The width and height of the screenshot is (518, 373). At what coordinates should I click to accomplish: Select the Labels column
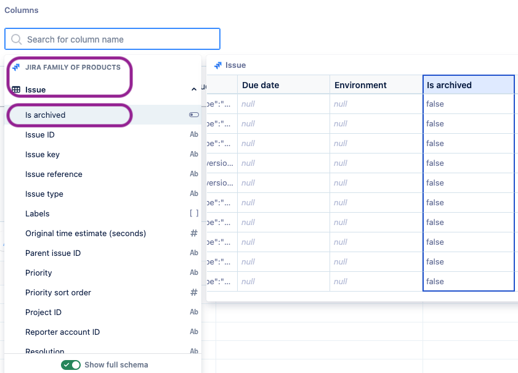[103, 213]
